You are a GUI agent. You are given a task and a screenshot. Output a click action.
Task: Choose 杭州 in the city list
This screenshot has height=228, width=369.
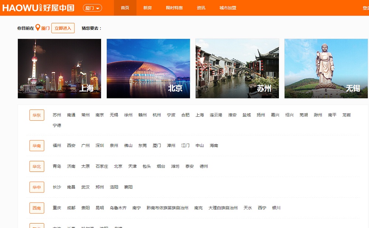(x=157, y=115)
